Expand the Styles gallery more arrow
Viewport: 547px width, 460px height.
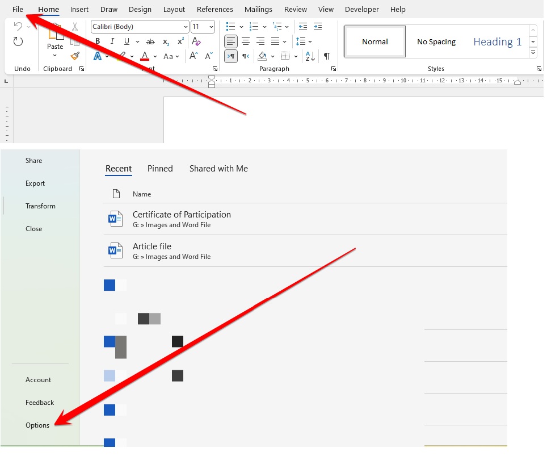pos(533,53)
